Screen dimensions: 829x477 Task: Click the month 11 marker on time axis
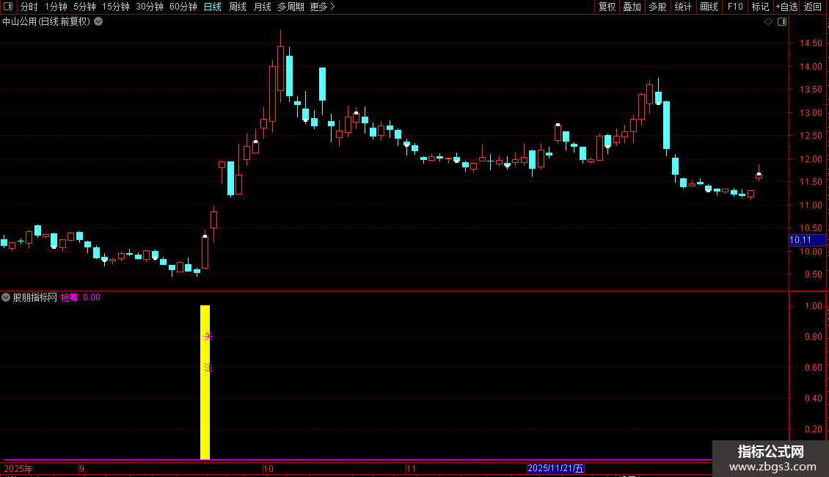[411, 468]
